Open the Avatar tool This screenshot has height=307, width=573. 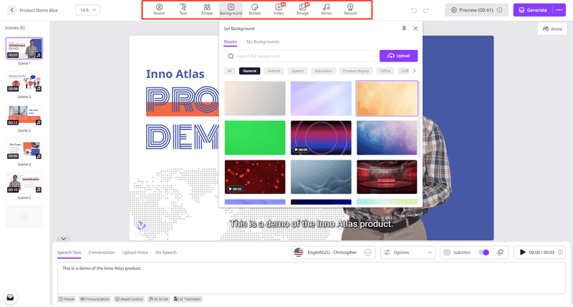pyautogui.click(x=159, y=9)
